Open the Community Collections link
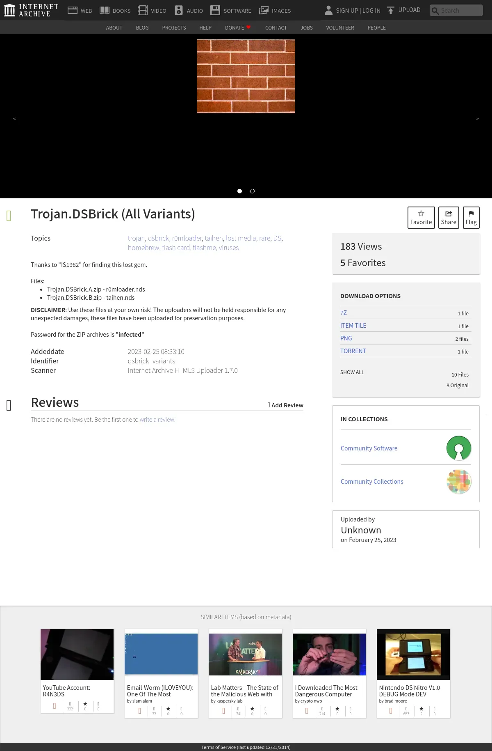This screenshot has height=751, width=492. (x=372, y=481)
